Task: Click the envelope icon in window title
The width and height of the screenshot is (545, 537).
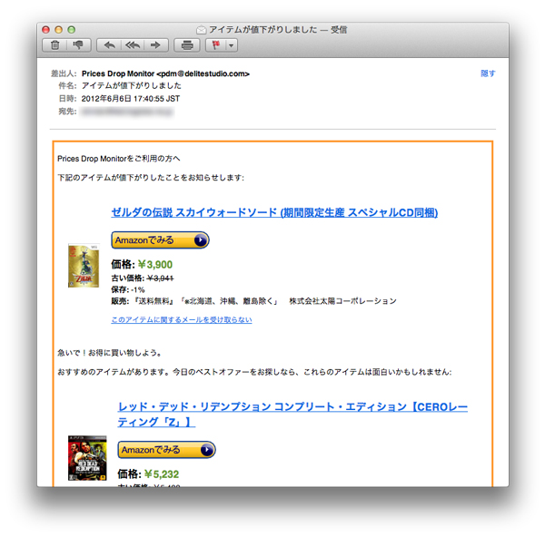Action: (202, 30)
